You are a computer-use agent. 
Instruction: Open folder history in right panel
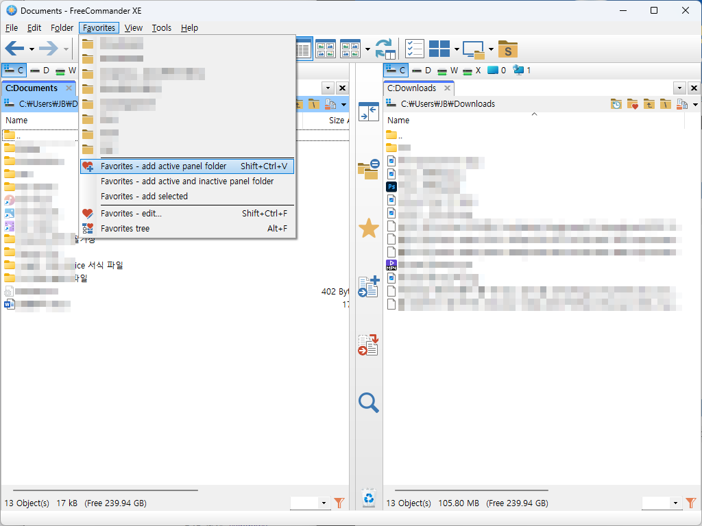(x=616, y=104)
